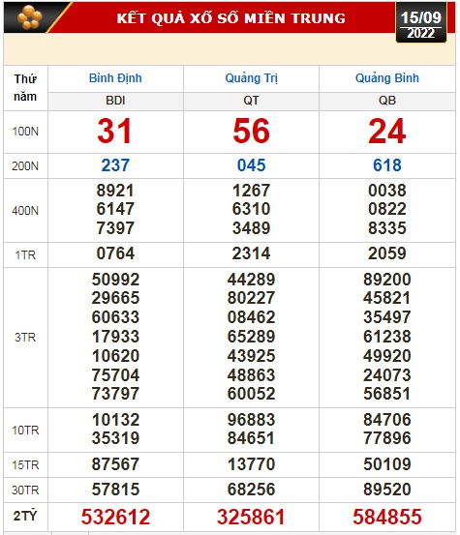Select the 400N number 0038
460x535 pixels.
[x=387, y=191]
